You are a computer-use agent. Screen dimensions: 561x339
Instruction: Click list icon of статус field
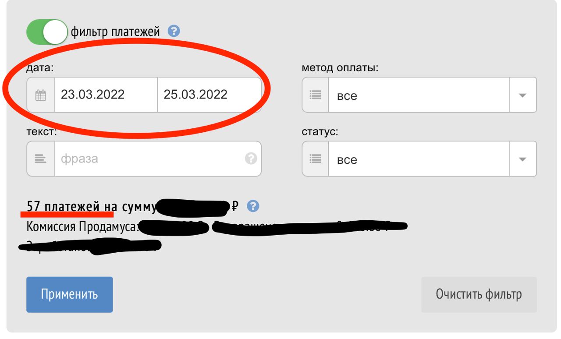point(316,159)
